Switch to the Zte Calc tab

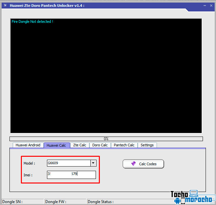[80, 145]
